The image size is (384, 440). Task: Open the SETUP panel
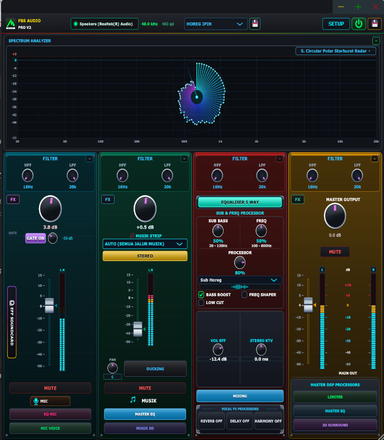(x=336, y=24)
